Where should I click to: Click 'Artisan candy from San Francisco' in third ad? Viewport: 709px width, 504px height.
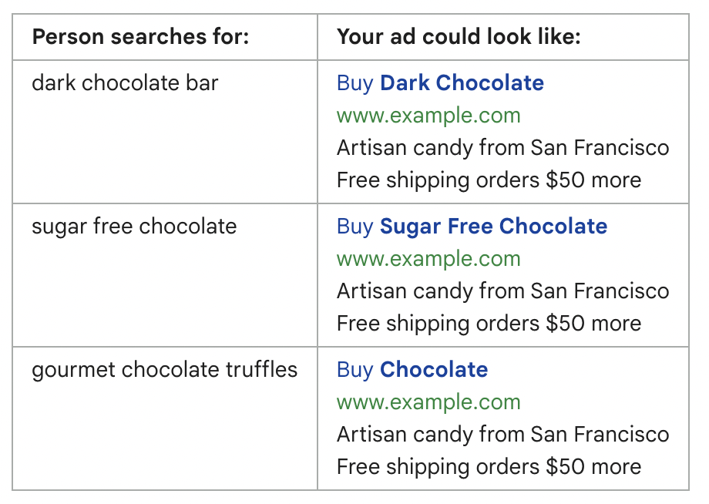[502, 435]
